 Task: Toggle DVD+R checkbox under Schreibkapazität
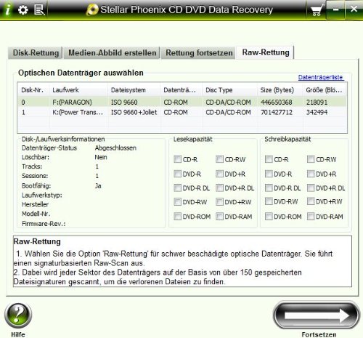click(311, 174)
